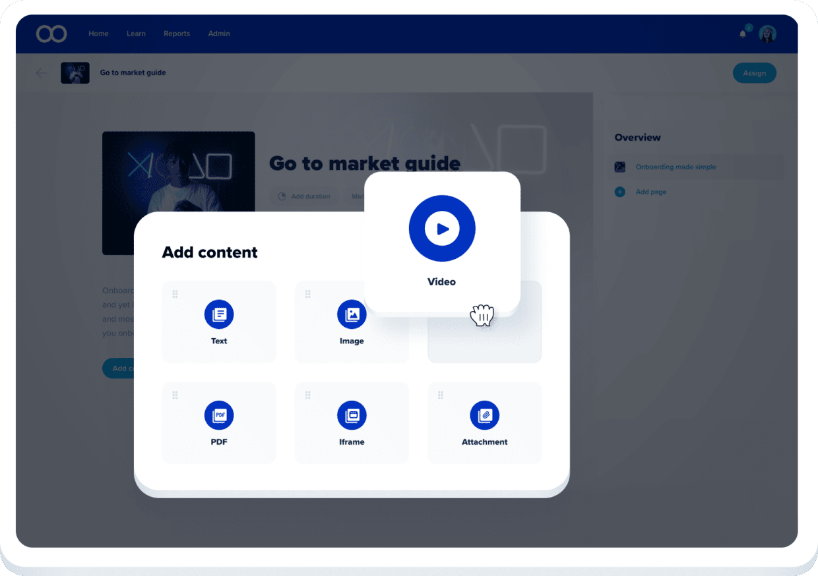Click the back arrow beside the guide title
Viewport: 818px width, 576px height.
41,72
